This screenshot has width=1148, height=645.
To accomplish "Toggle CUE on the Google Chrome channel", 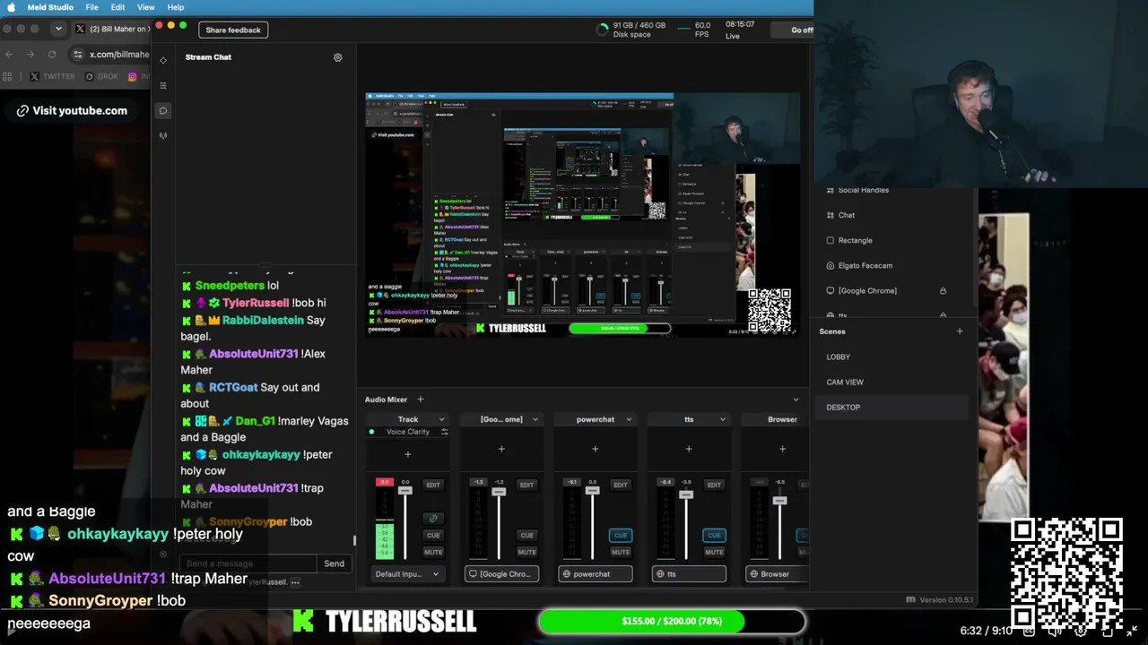I will click(x=526, y=536).
